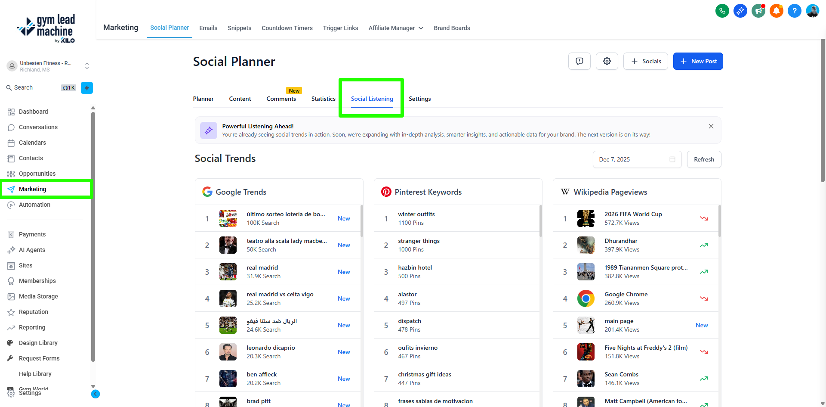
Task: Select 'hazbin hotel' Pinterest keyword
Action: (457, 272)
